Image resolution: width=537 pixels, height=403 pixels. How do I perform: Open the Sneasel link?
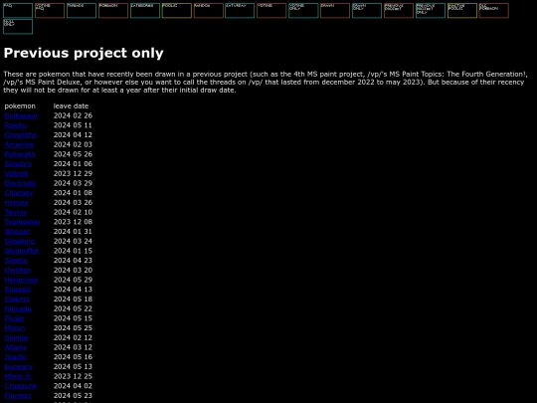point(18,290)
